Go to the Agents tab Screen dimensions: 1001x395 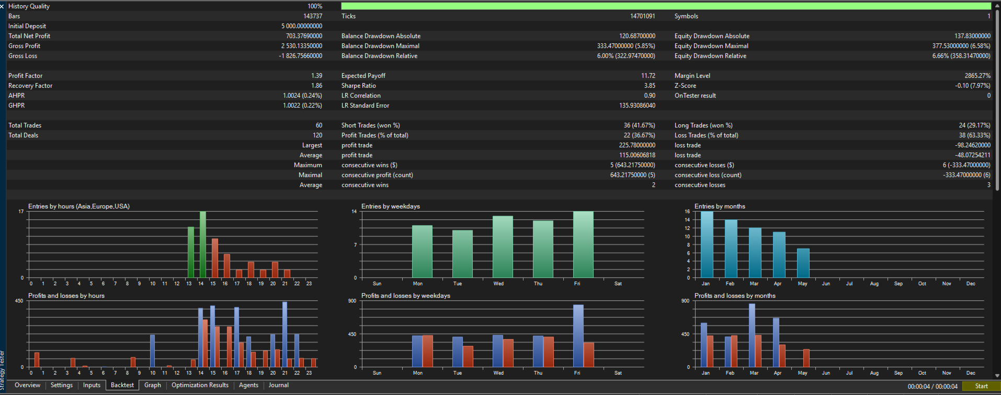click(248, 385)
